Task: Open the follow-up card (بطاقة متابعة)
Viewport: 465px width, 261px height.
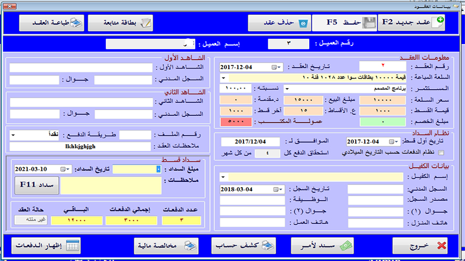Action: [x=120, y=23]
